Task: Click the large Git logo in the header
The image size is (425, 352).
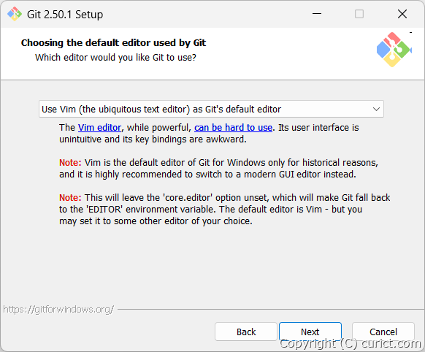Action: (x=394, y=50)
